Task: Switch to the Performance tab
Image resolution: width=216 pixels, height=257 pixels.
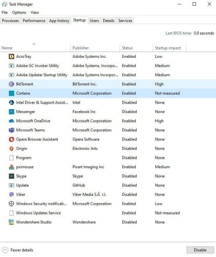Action: point(34,21)
